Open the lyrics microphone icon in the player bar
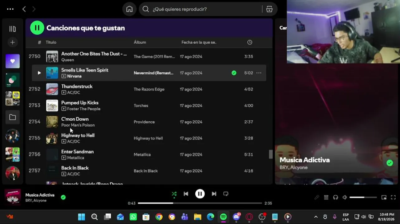Viewport: 400px width, 224px height. tap(317, 197)
